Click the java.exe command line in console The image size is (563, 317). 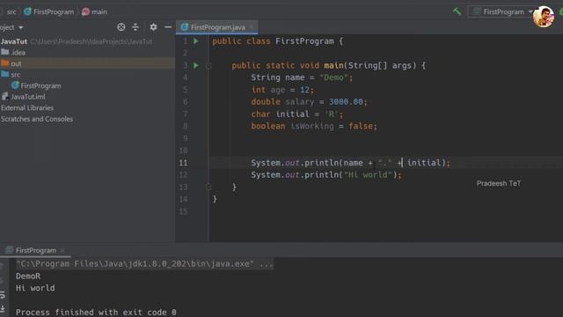pyautogui.click(x=144, y=264)
